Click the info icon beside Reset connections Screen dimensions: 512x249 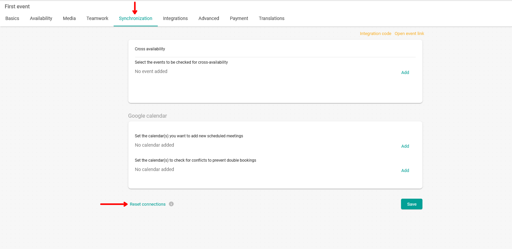coord(171,204)
